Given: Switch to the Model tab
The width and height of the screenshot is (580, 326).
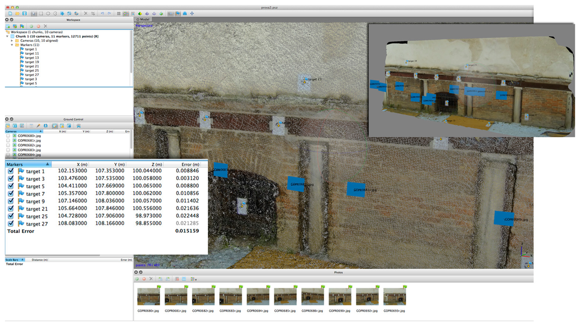Looking at the screenshot, I should click(x=144, y=19).
